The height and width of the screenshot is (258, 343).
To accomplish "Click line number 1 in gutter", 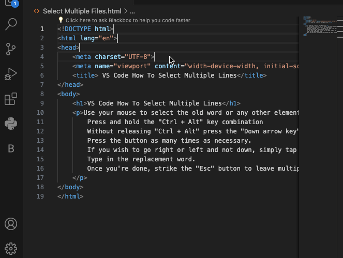I will (42, 29).
